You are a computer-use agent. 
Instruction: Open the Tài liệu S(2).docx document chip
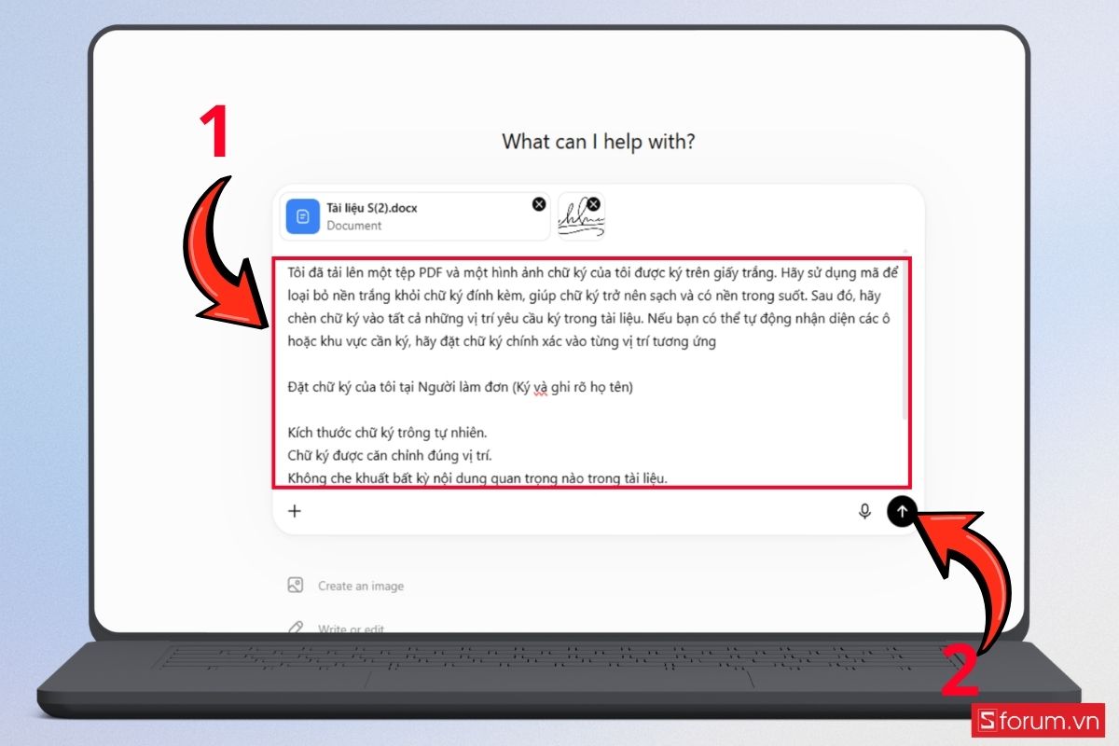point(415,216)
